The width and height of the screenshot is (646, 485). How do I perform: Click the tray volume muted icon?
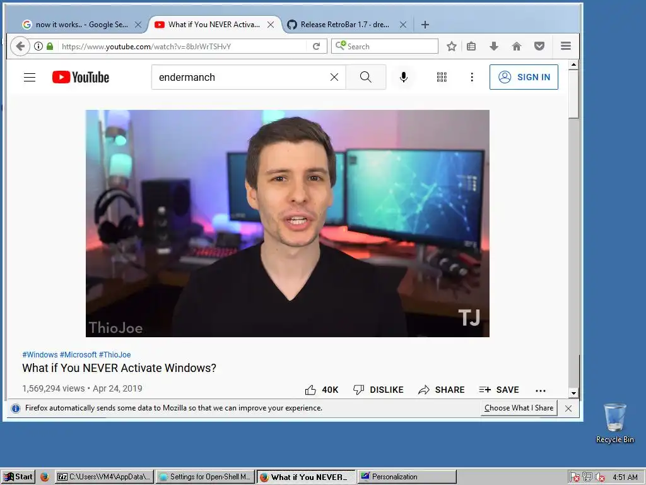[600, 477]
